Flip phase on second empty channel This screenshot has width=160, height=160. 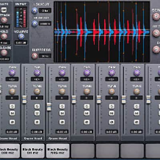[x=112, y=122]
